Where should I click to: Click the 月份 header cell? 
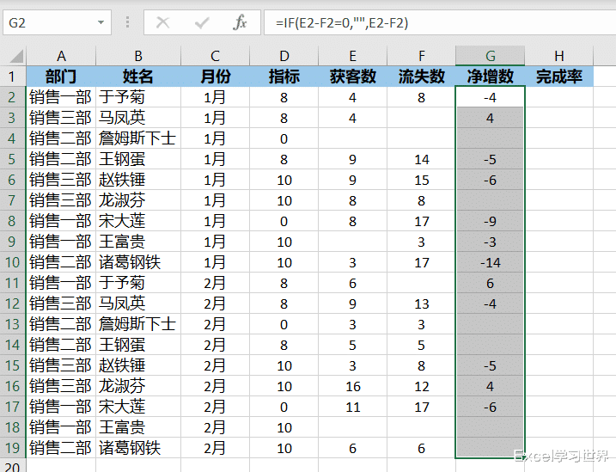tap(215, 77)
